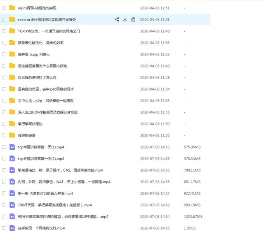Click the folder icon beside 服务器性能优化
264x232 pixels.
click(12, 43)
